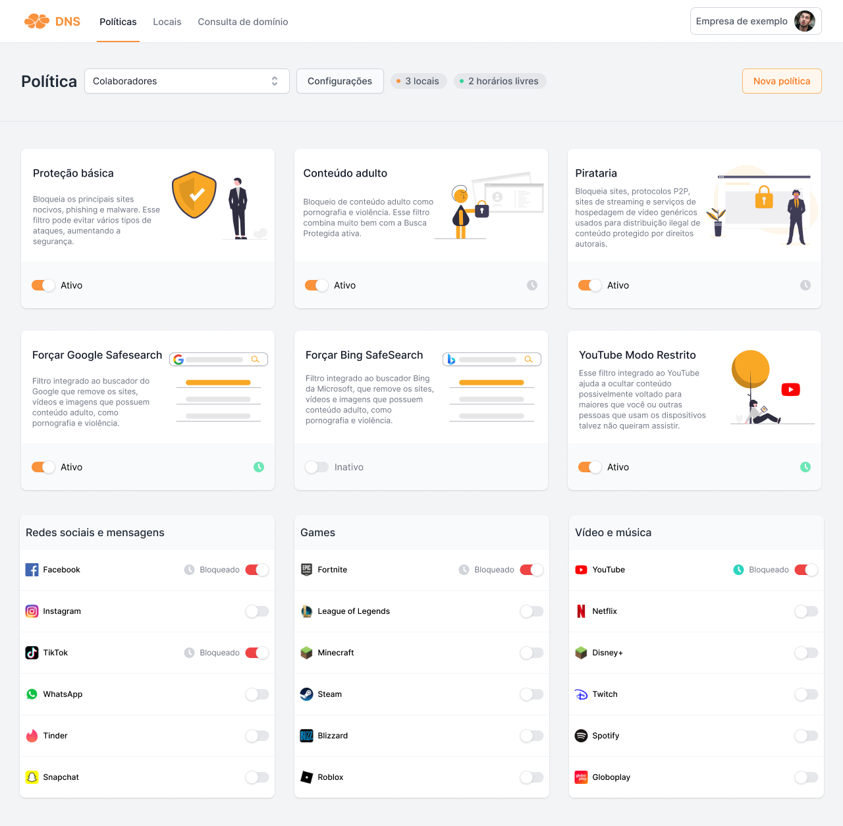
Task: Click the Disney+ row label
Action: tap(607, 653)
